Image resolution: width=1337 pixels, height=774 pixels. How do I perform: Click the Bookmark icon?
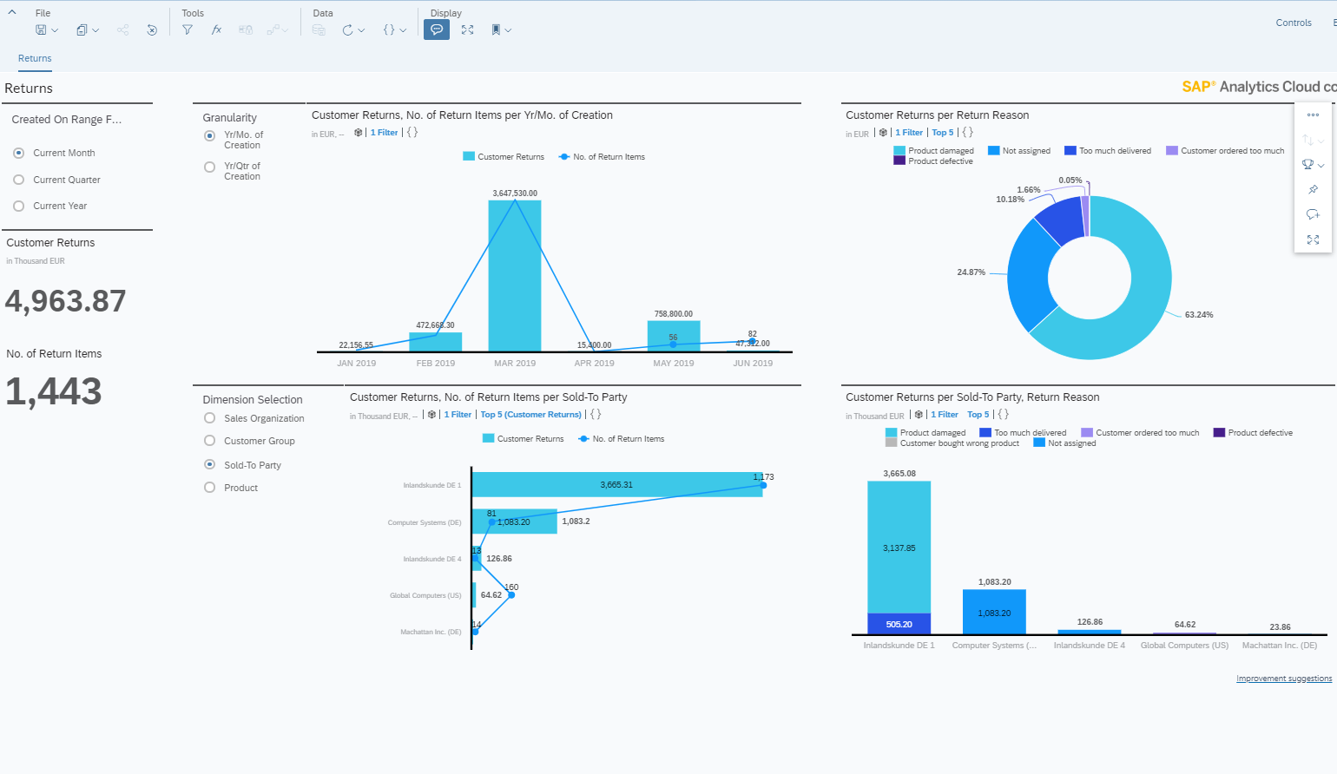[496, 30]
